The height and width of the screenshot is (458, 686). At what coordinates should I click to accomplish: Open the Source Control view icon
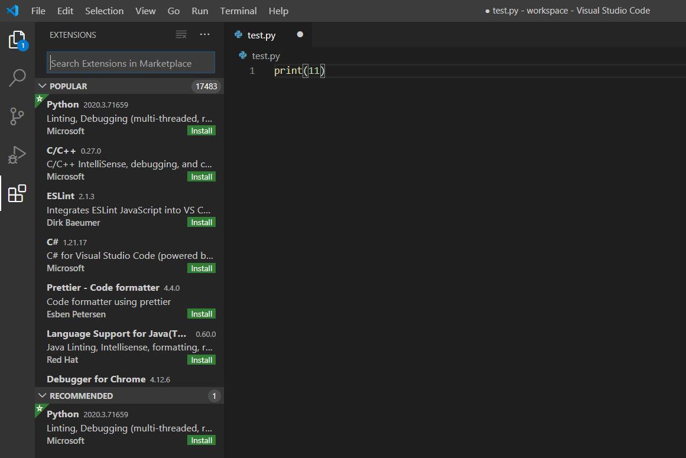click(x=17, y=116)
